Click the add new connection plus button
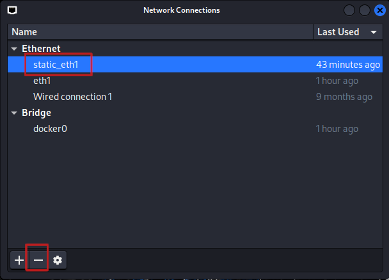389x280 pixels. (19, 260)
